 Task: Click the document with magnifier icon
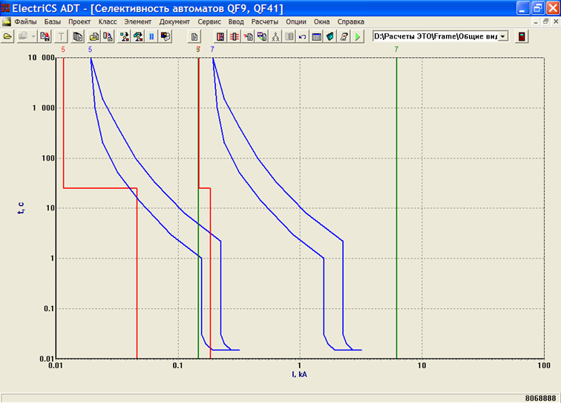(x=108, y=36)
